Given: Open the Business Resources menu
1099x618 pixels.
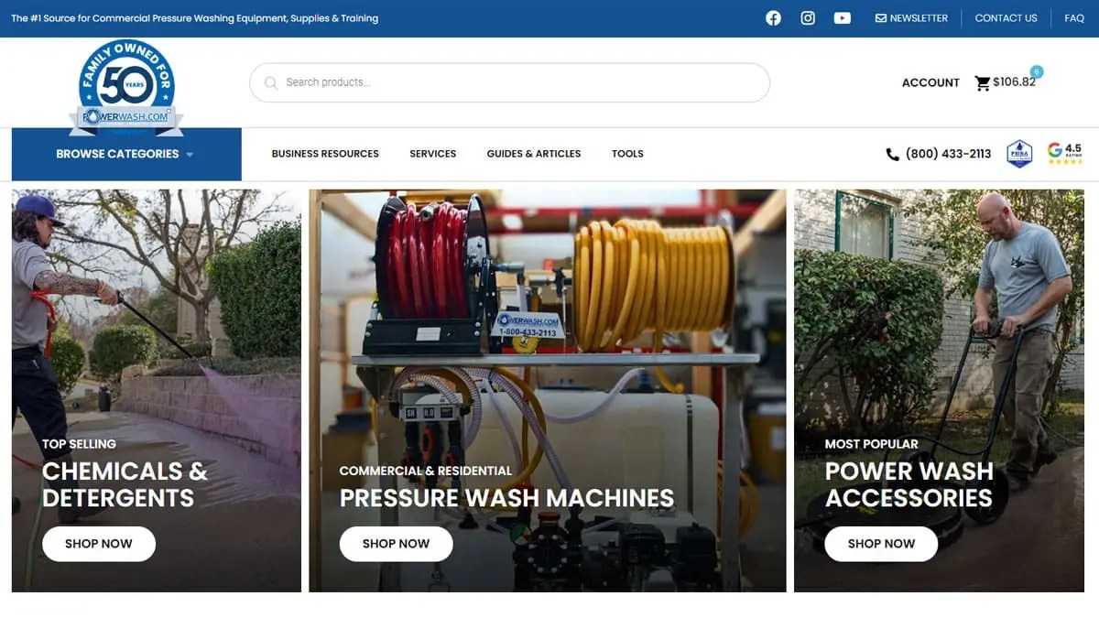Looking at the screenshot, I should (325, 154).
